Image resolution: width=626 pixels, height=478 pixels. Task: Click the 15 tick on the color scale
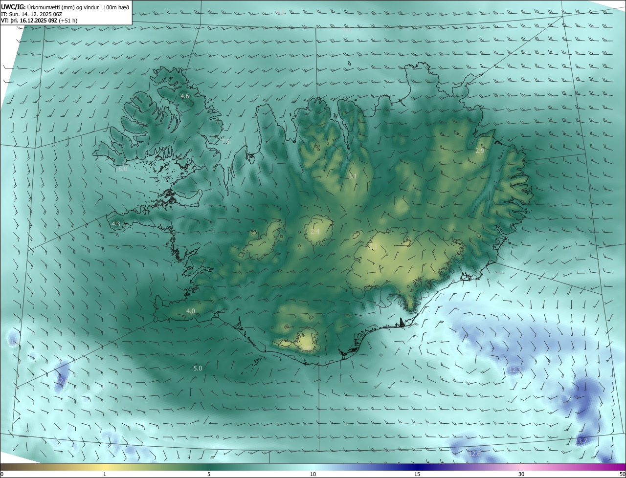pos(417,474)
